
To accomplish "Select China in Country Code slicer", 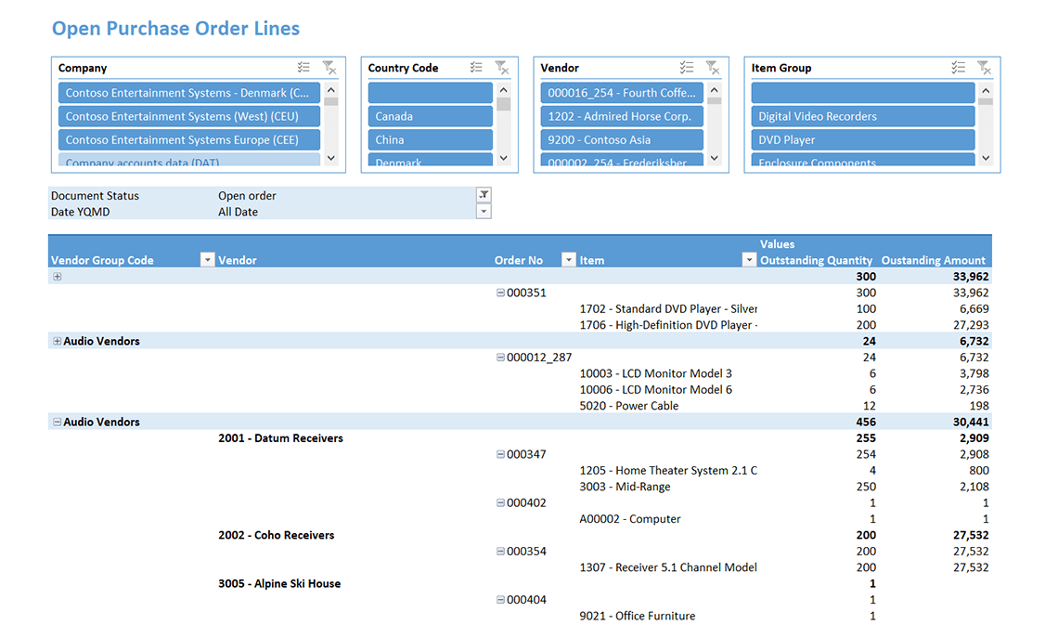I will [431, 139].
